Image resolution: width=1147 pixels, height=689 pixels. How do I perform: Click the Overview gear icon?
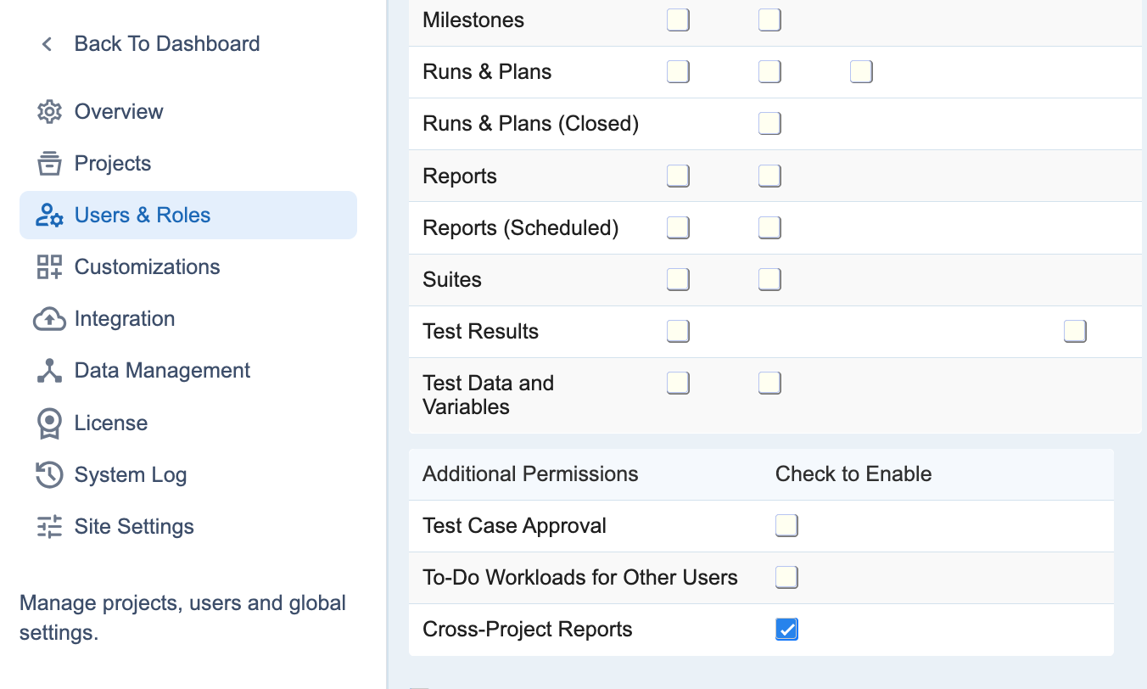pyautogui.click(x=49, y=112)
